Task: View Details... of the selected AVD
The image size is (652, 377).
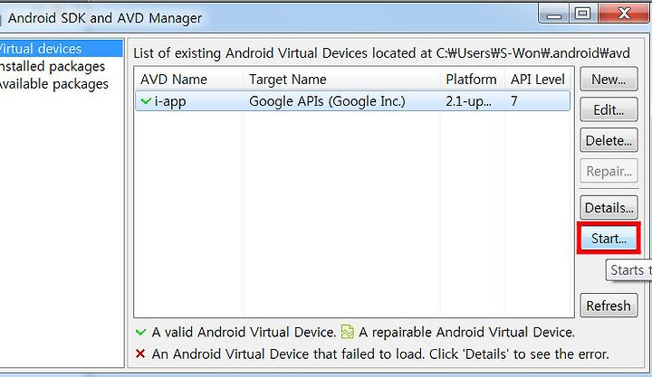Action: tap(609, 207)
